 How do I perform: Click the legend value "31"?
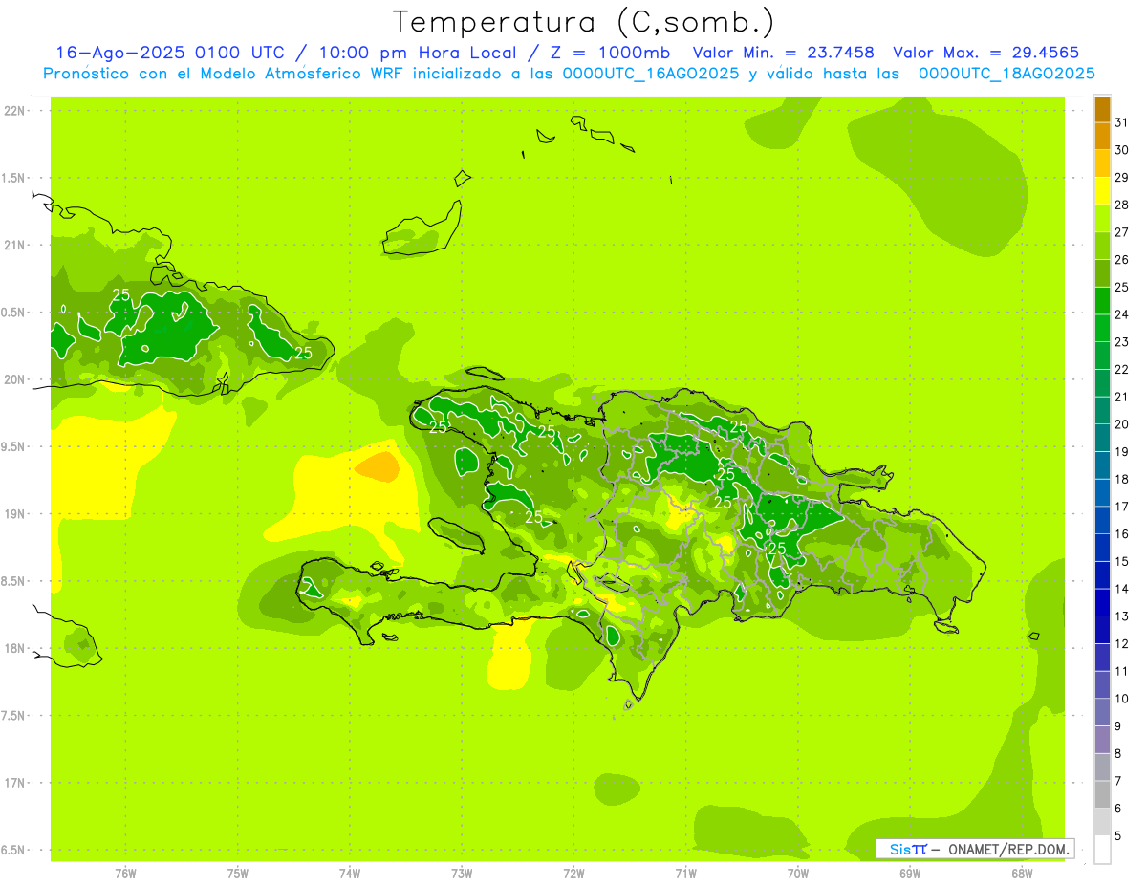click(1122, 122)
